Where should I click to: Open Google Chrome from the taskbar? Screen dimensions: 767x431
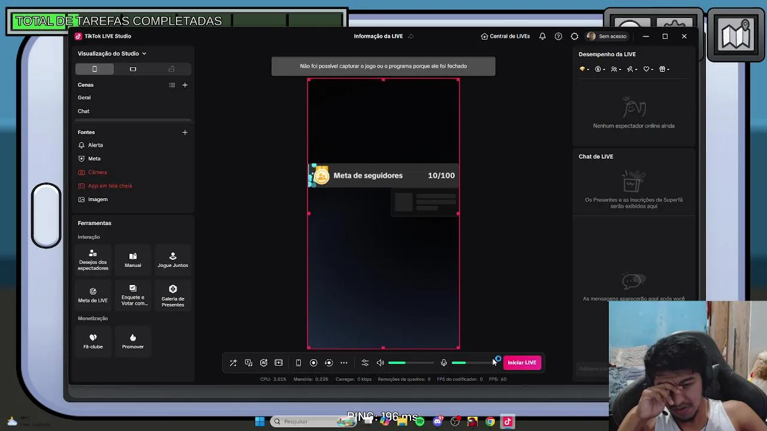point(490,421)
